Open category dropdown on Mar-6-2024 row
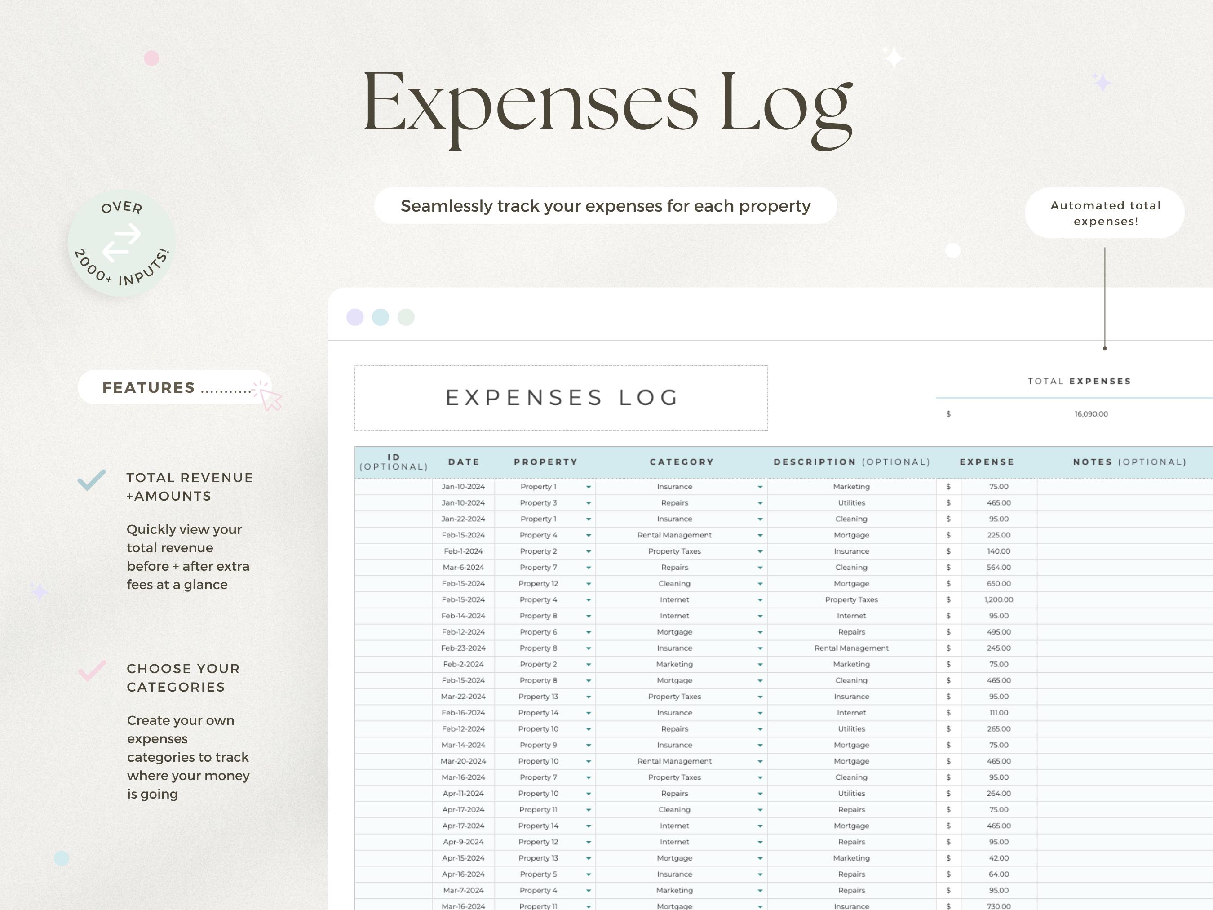Screen dimensions: 1213x910 pyautogui.click(x=760, y=567)
